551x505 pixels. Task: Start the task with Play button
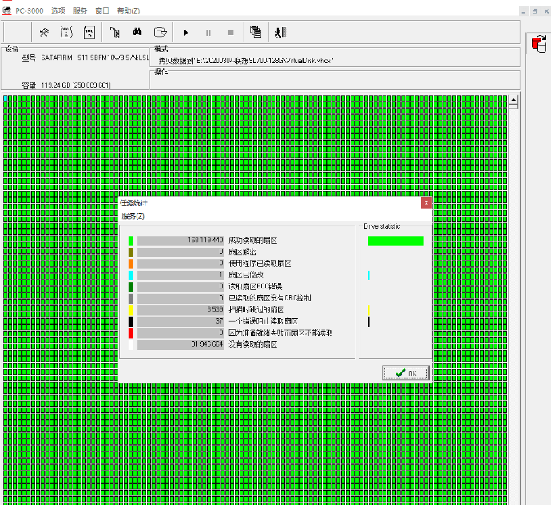coord(186,33)
